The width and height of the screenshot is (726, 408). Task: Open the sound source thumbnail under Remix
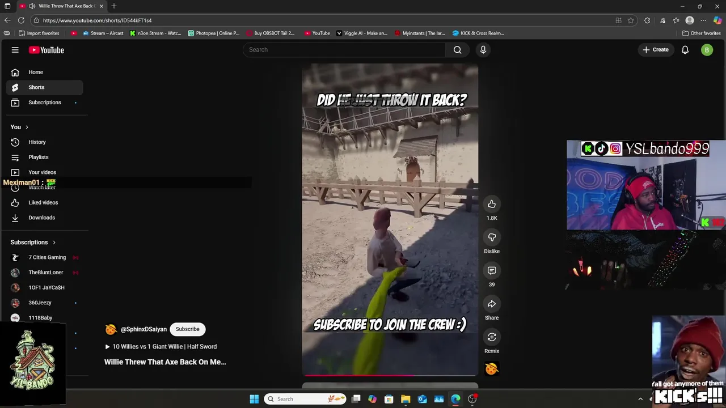click(492, 369)
